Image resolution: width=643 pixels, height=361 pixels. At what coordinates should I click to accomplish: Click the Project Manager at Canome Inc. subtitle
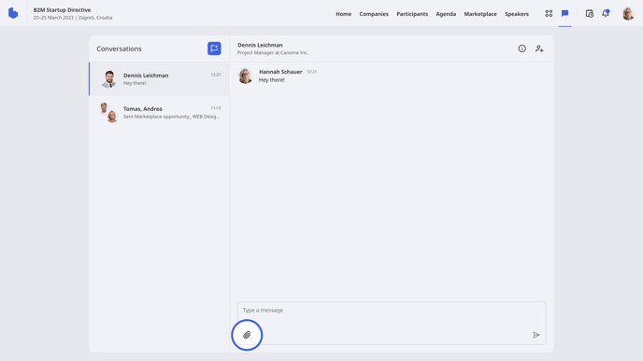coord(273,53)
